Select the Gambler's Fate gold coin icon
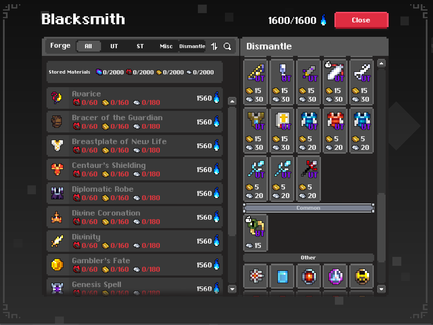433x325 pixels. (57, 265)
